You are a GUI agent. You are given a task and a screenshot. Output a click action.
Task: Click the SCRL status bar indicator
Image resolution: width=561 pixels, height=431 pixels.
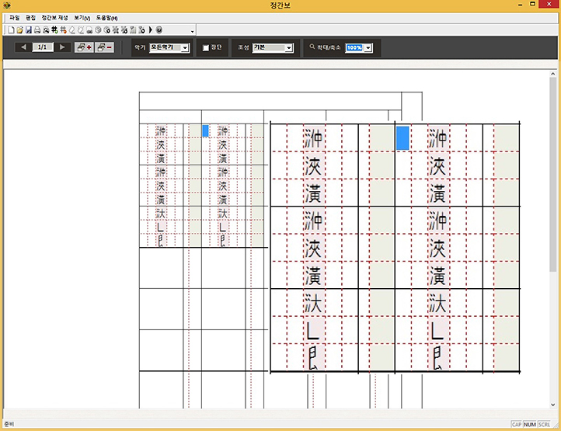[544, 424]
